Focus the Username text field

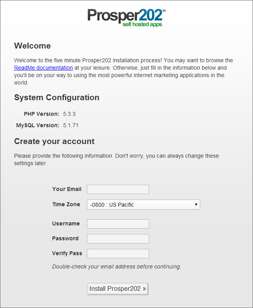(118, 224)
